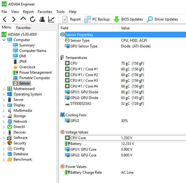Screen dimensions: 186x183
Task: Open the File menu
Action: click(4, 12)
